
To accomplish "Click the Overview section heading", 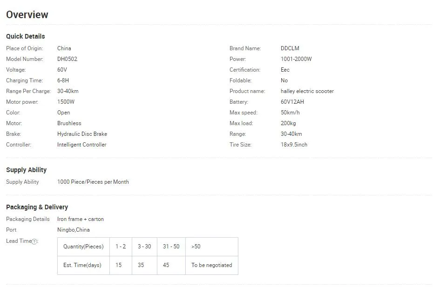I will (x=27, y=15).
